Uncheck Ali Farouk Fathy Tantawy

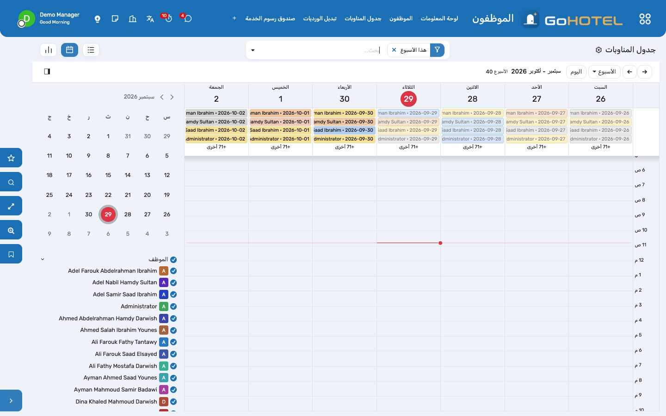coord(173,342)
